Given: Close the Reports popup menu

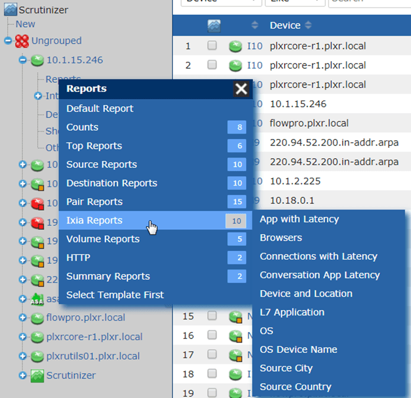Looking at the screenshot, I should tap(241, 89).
